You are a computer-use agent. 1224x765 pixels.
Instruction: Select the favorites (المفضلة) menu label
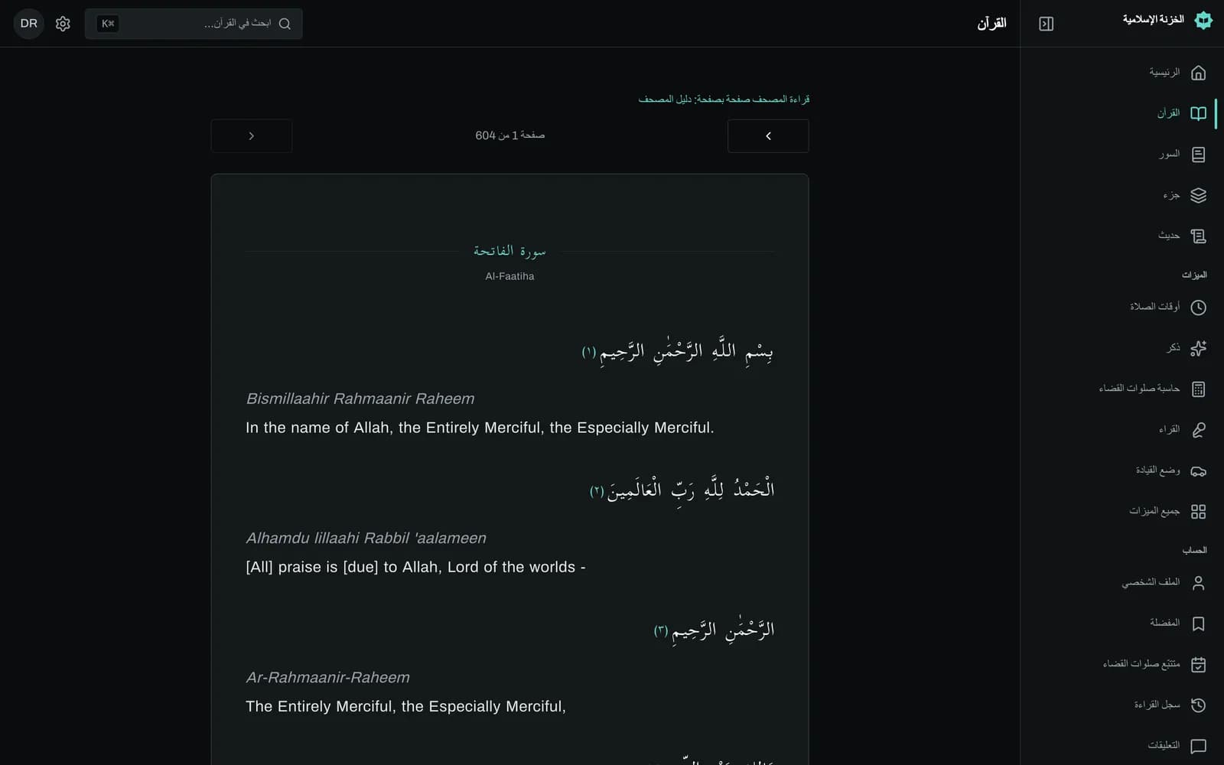point(1165,623)
